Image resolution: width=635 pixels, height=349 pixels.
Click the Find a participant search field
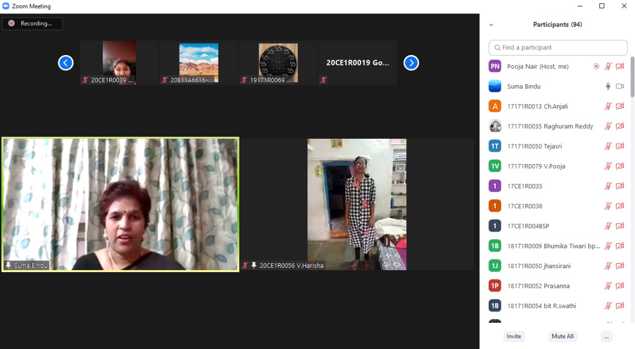click(558, 48)
